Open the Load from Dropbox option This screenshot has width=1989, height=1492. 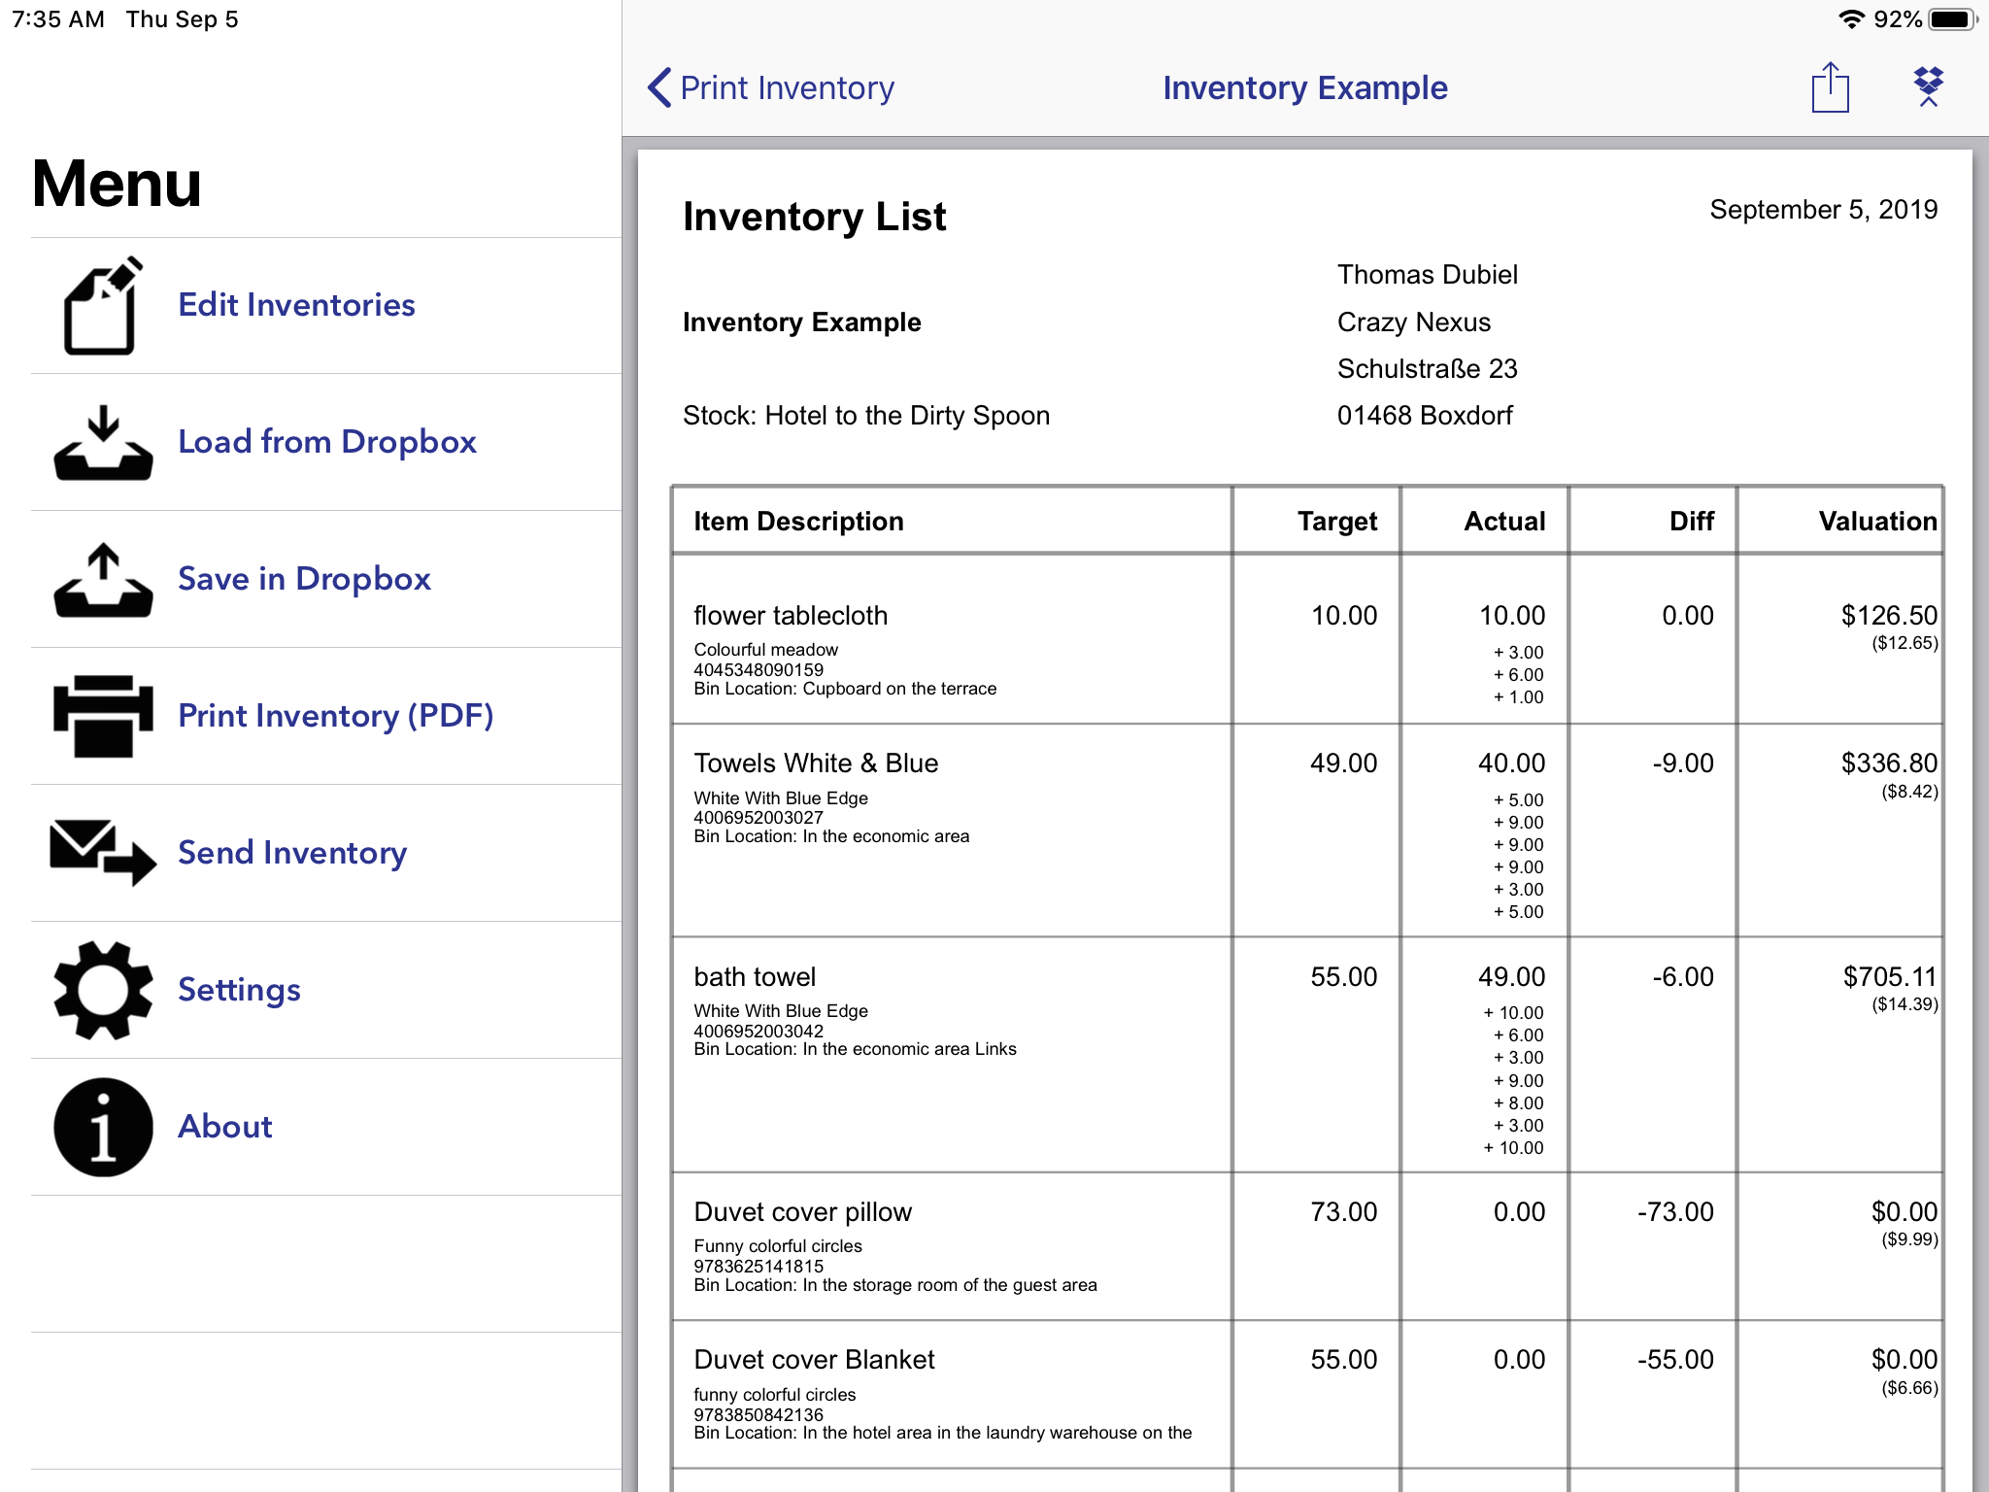pyautogui.click(x=326, y=442)
